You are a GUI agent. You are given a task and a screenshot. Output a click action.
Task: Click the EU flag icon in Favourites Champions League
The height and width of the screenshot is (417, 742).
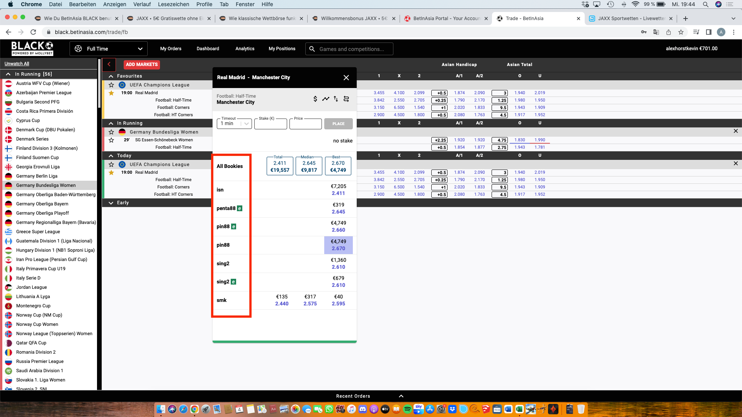[122, 85]
